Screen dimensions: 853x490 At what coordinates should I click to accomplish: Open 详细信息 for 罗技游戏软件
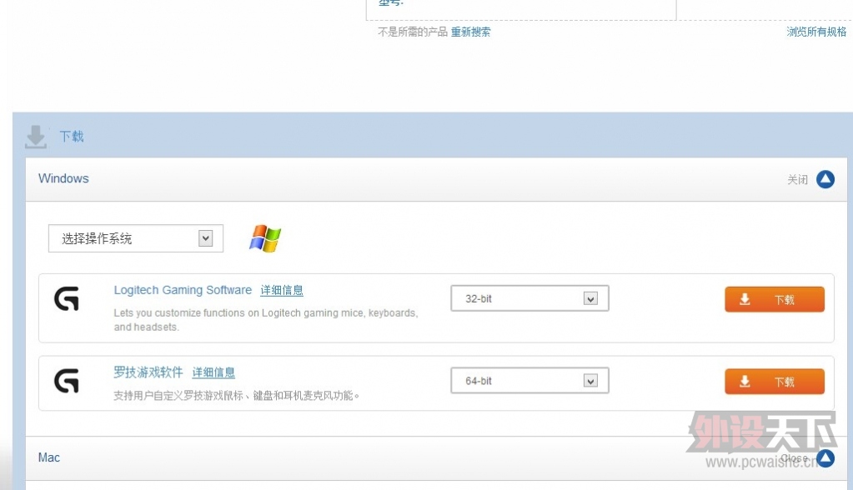[x=213, y=372]
